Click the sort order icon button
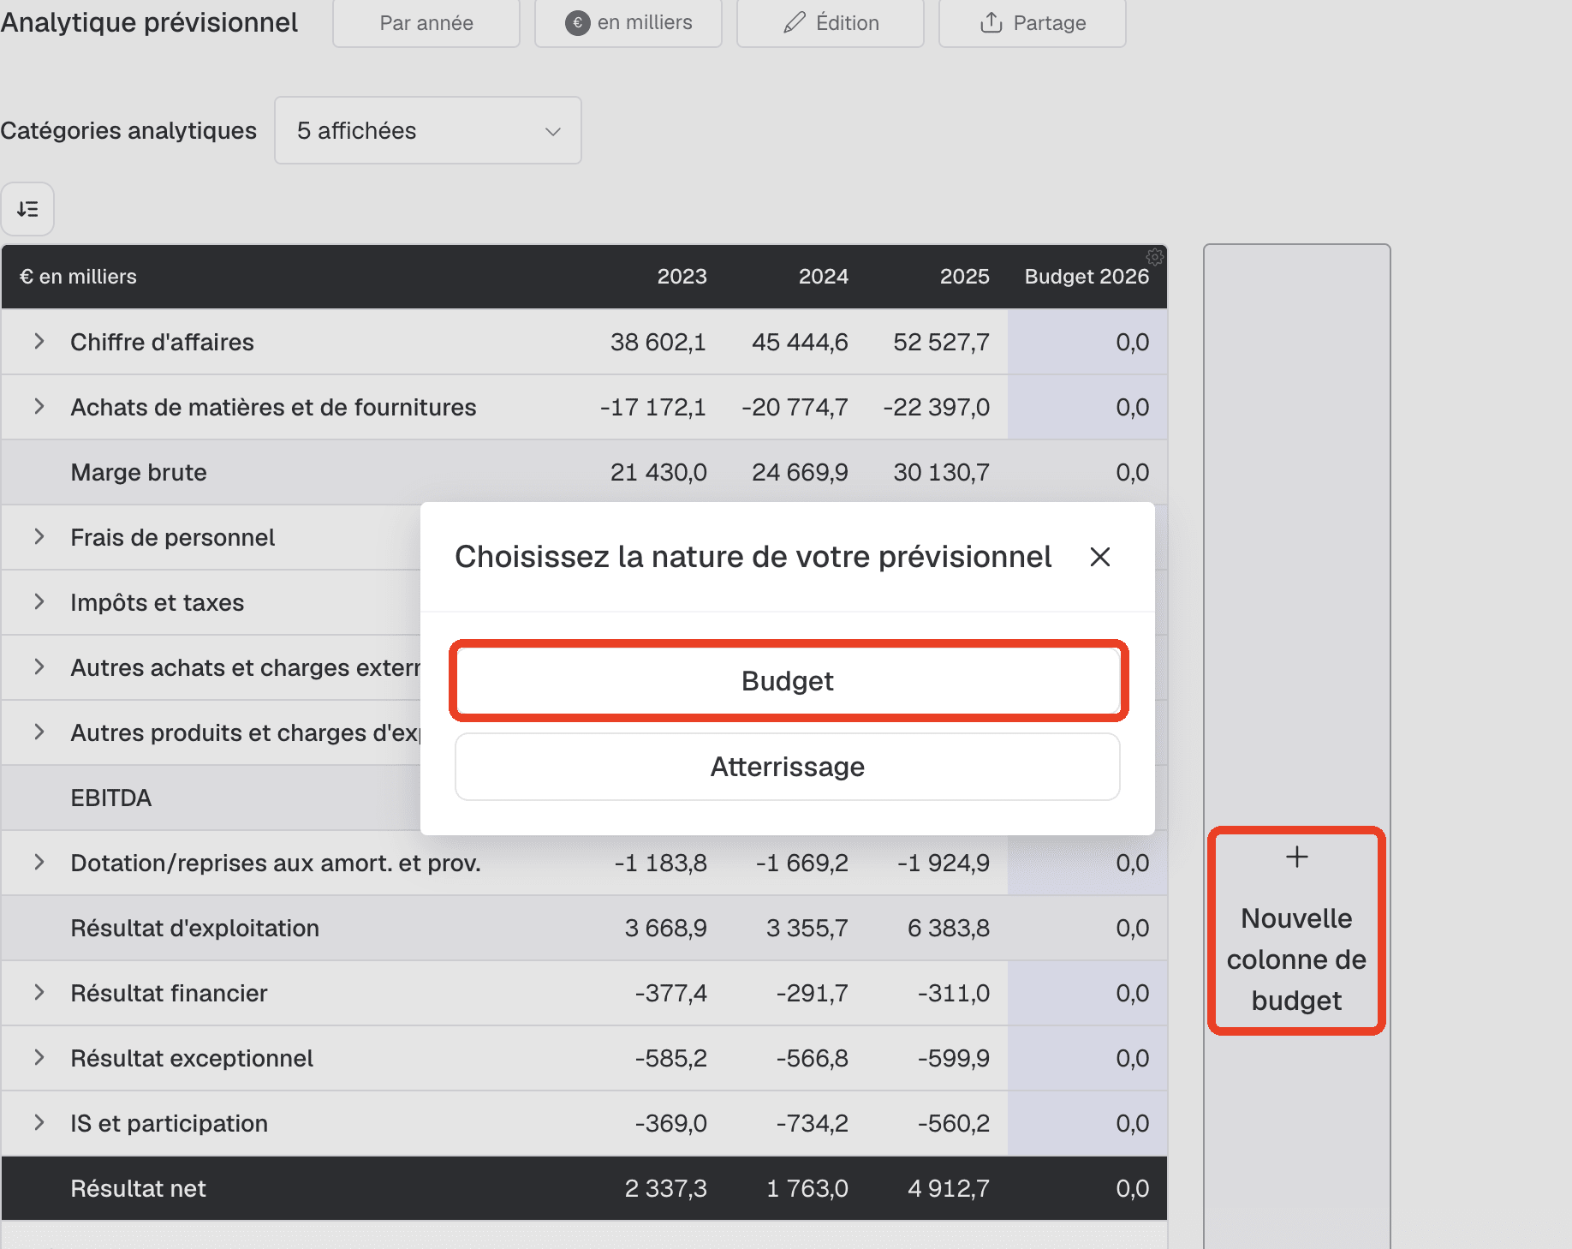Image resolution: width=1572 pixels, height=1249 pixels. (27, 209)
